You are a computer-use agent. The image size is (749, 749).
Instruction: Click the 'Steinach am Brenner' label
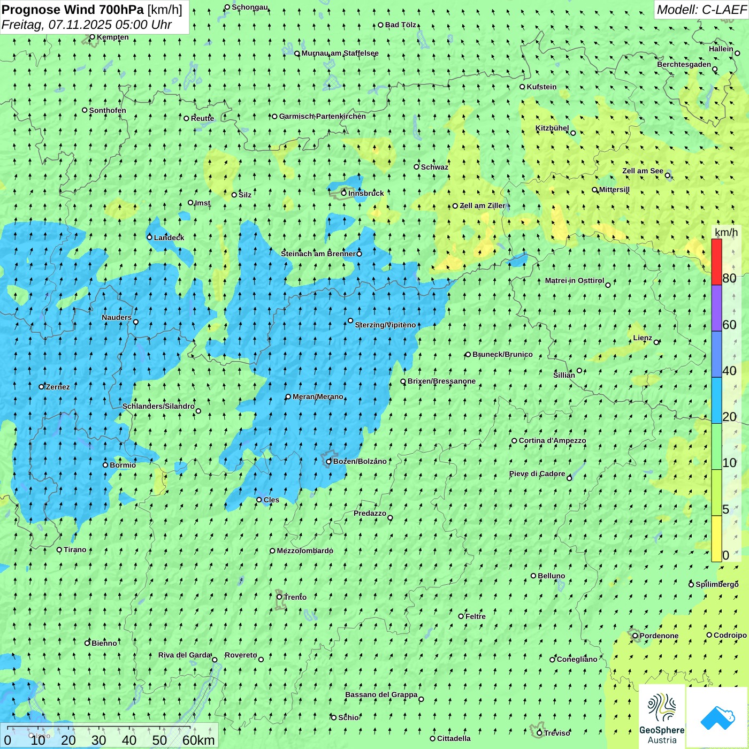click(x=318, y=254)
